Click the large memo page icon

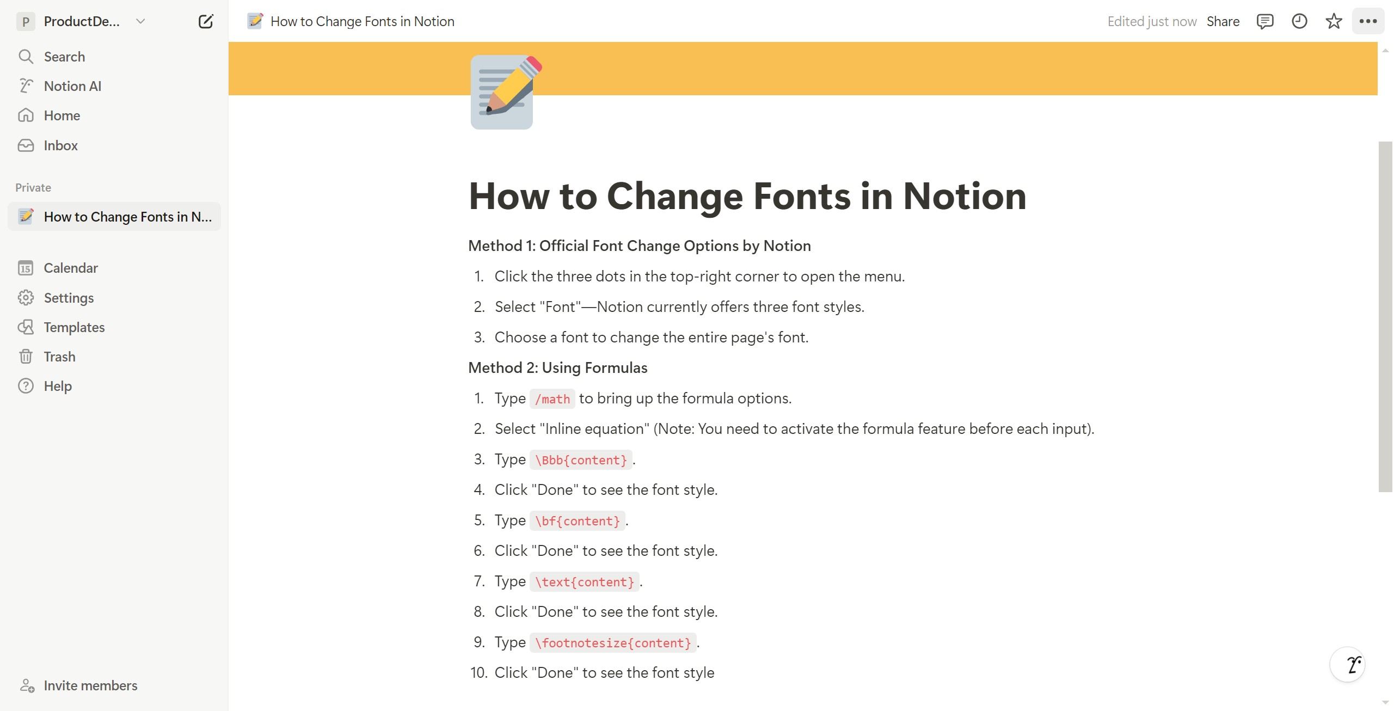(505, 92)
